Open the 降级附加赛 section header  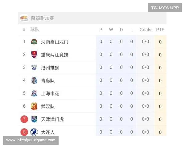coord(43,18)
